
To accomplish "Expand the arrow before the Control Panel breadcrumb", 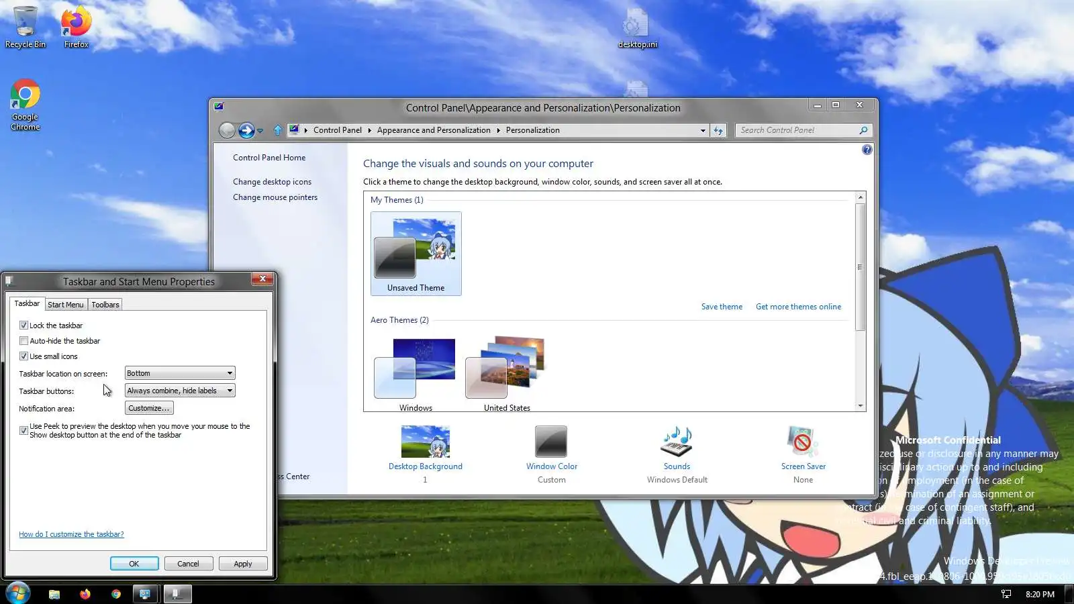I will point(306,130).
